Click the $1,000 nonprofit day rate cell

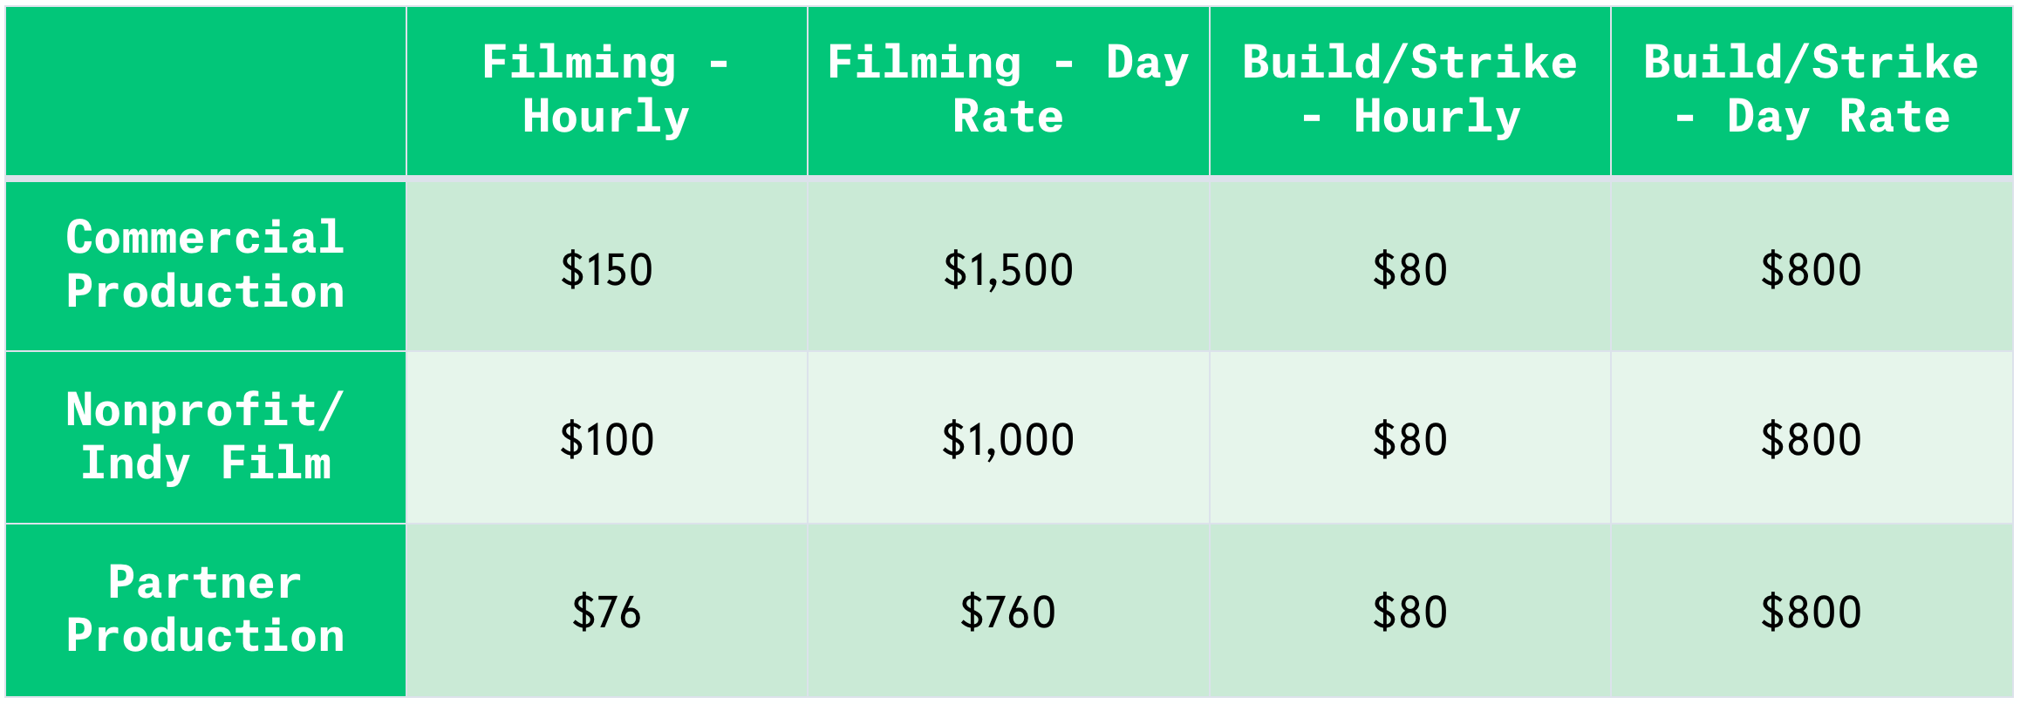pos(1008,437)
